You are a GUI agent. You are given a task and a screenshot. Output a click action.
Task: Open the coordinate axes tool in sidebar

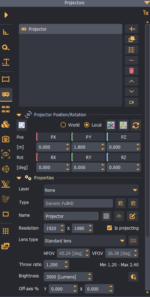tap(6, 32)
